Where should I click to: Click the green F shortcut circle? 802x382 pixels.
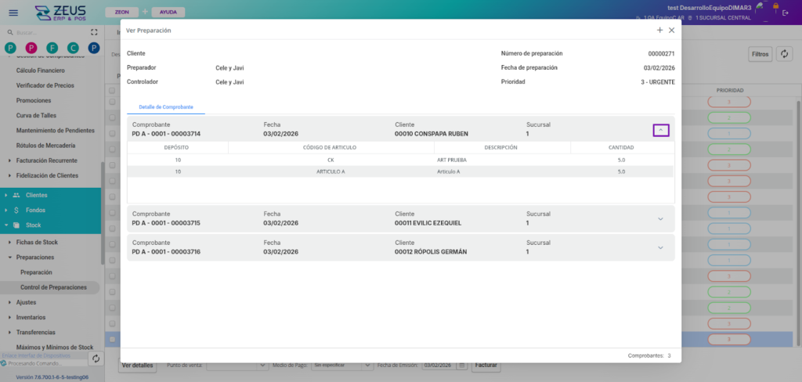52,49
